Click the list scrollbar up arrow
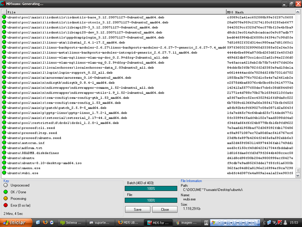302x227 pixels. coord(298,12)
